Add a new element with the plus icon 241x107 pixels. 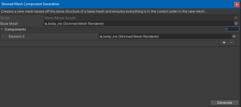tap(224, 43)
